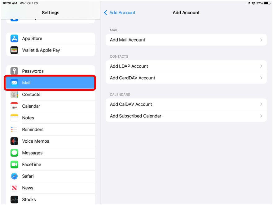273x205 pixels.
Task: Open the chevron on Add Subscribed Calendar
Action: click(261, 116)
